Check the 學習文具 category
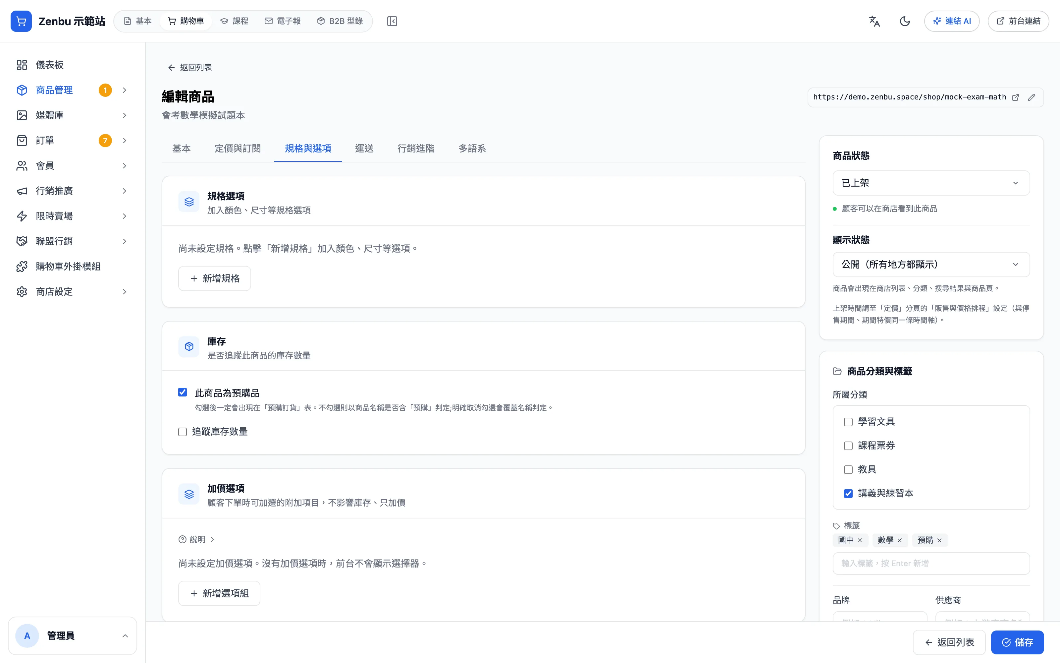Viewport: 1060px width, 663px height. (x=848, y=422)
